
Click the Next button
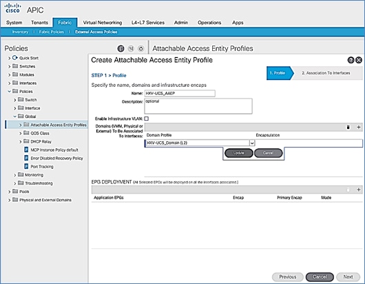tap(348, 277)
